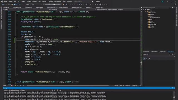The height and width of the screenshot is (100, 178).
Task: Click the bookmark toolbar icon
Action: point(100,4)
